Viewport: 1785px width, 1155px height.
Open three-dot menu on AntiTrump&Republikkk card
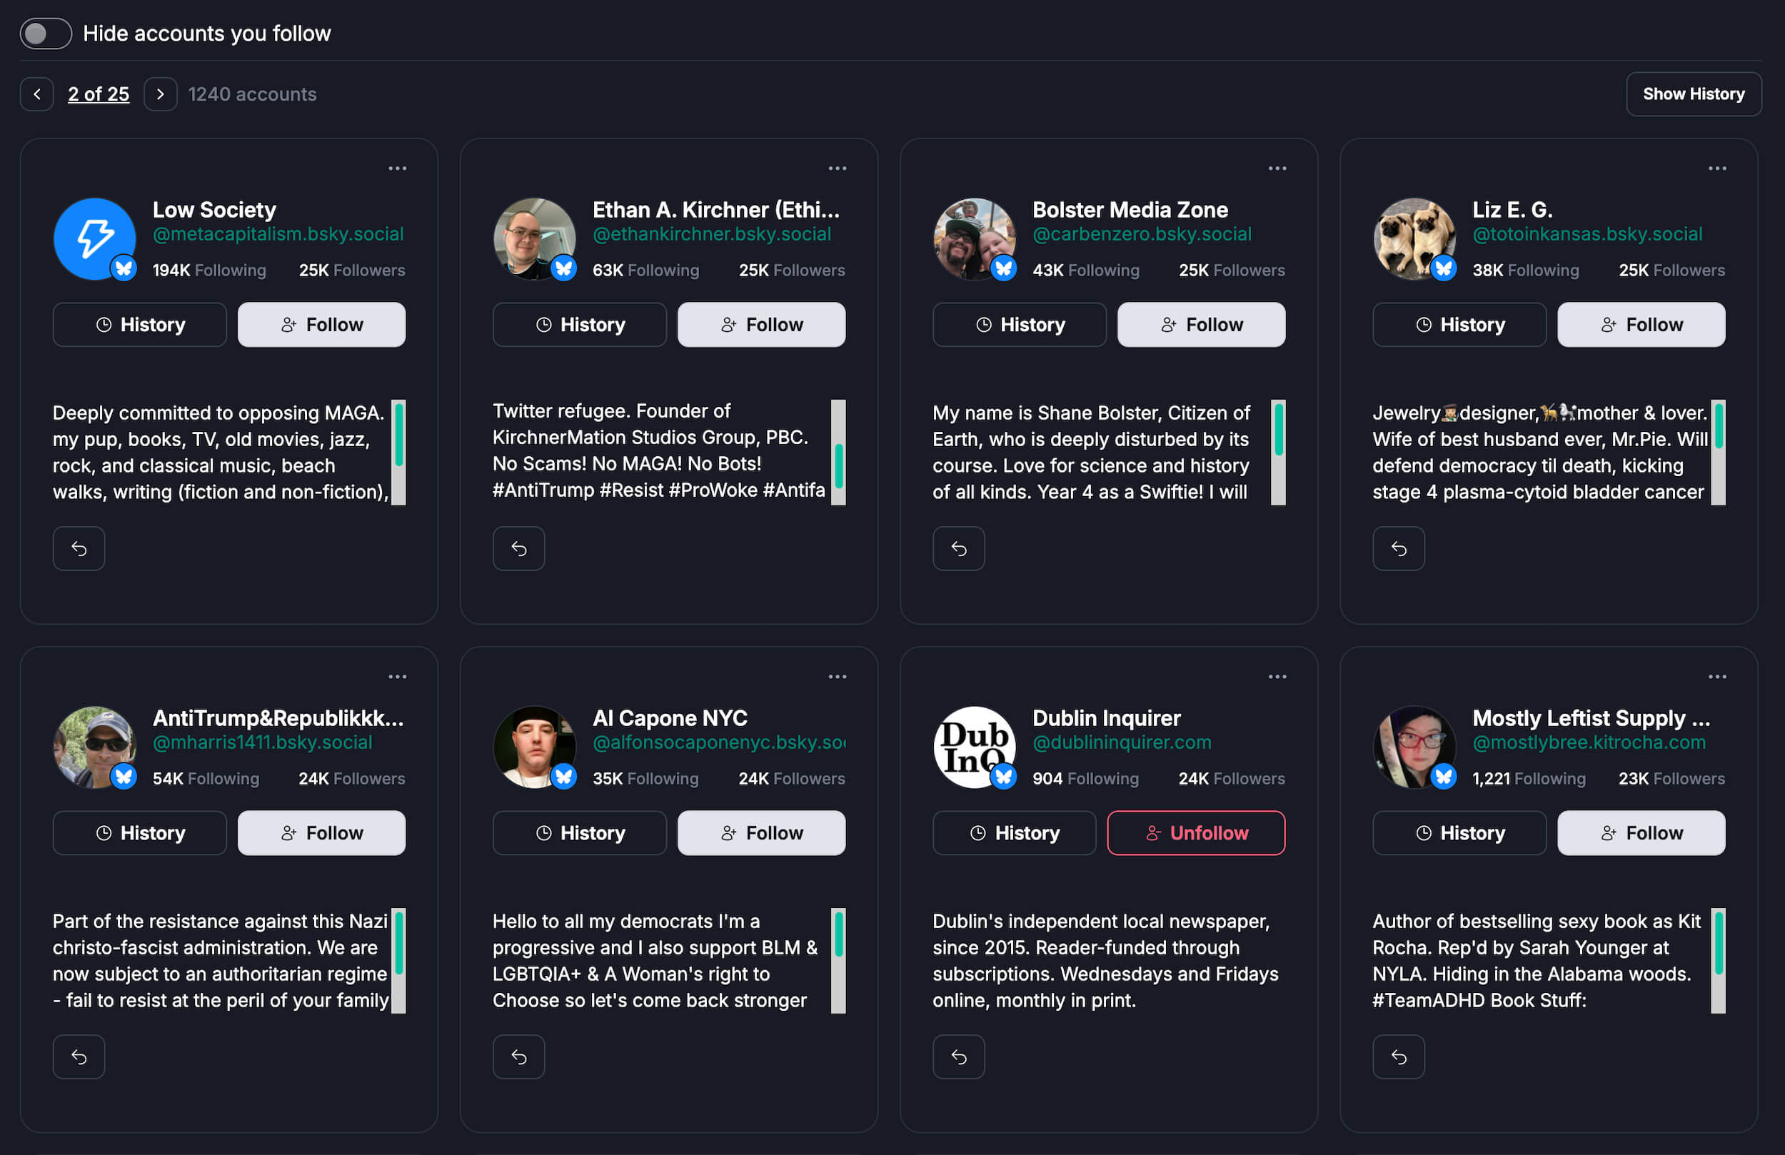click(397, 677)
